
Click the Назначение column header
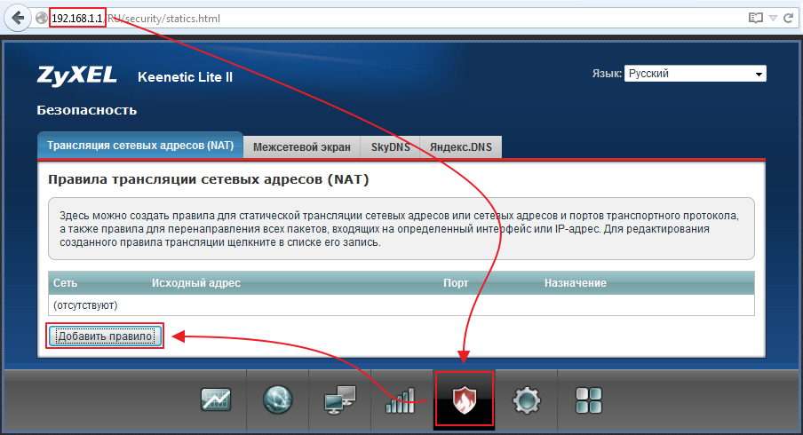[x=575, y=283]
